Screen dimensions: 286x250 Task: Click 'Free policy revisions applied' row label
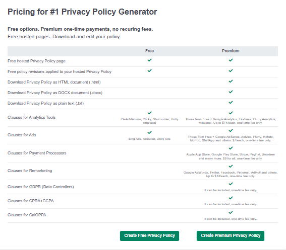[60, 71]
